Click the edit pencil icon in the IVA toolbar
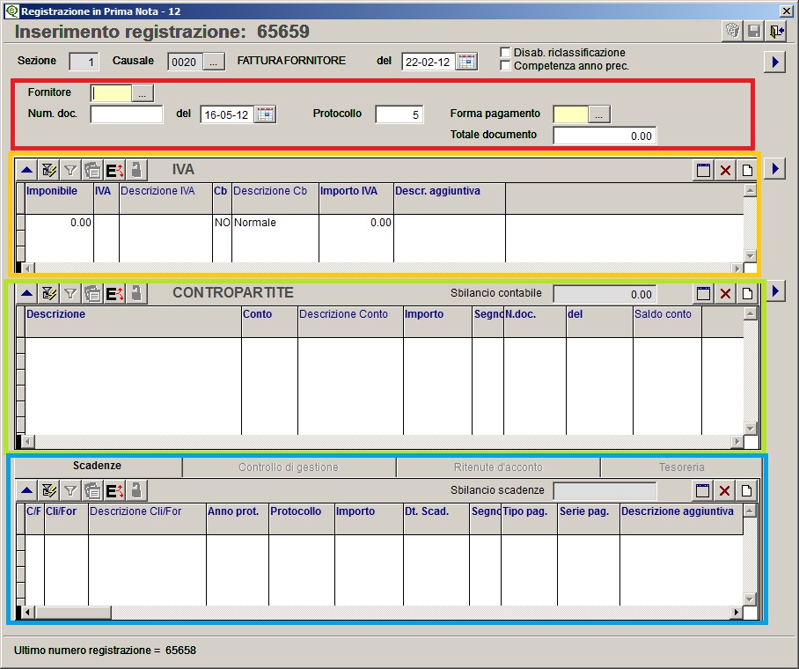 coord(49,170)
